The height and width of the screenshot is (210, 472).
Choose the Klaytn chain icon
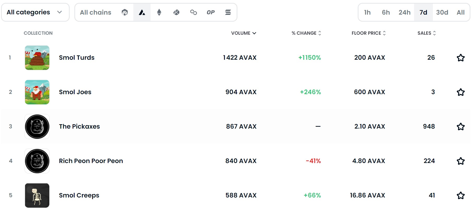point(176,12)
